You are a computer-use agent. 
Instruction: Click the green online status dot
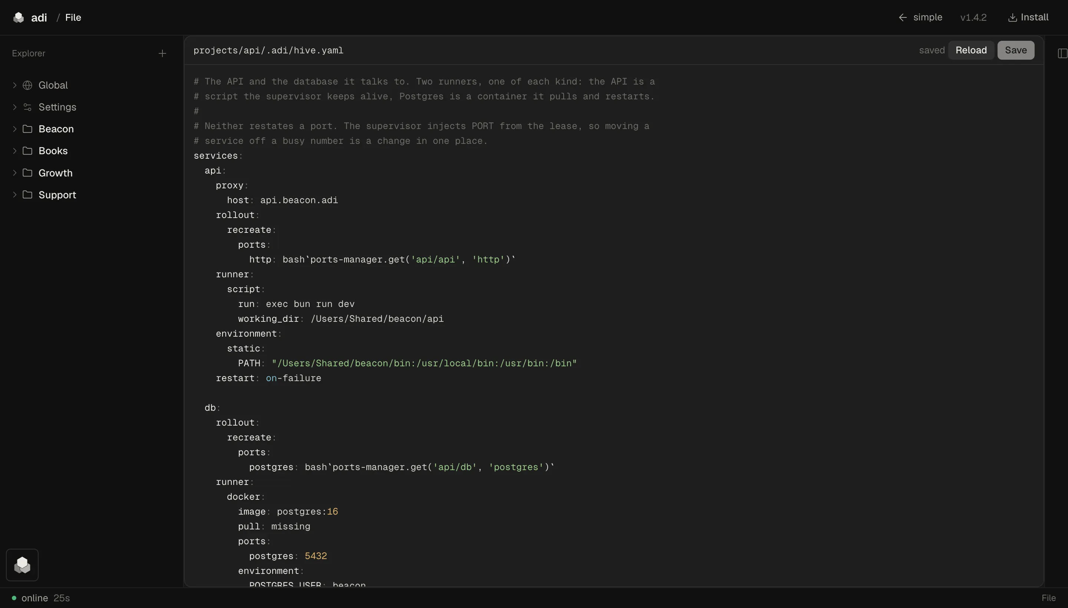[x=14, y=598]
